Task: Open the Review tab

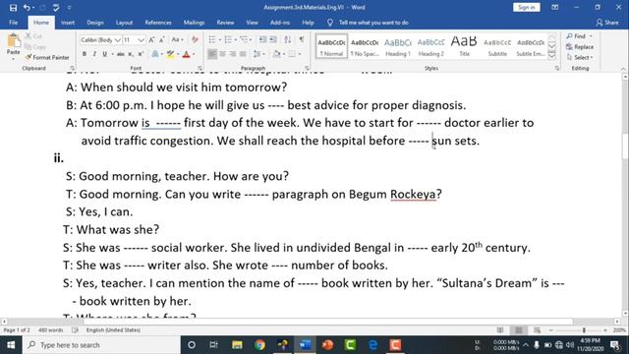Action: [225, 23]
